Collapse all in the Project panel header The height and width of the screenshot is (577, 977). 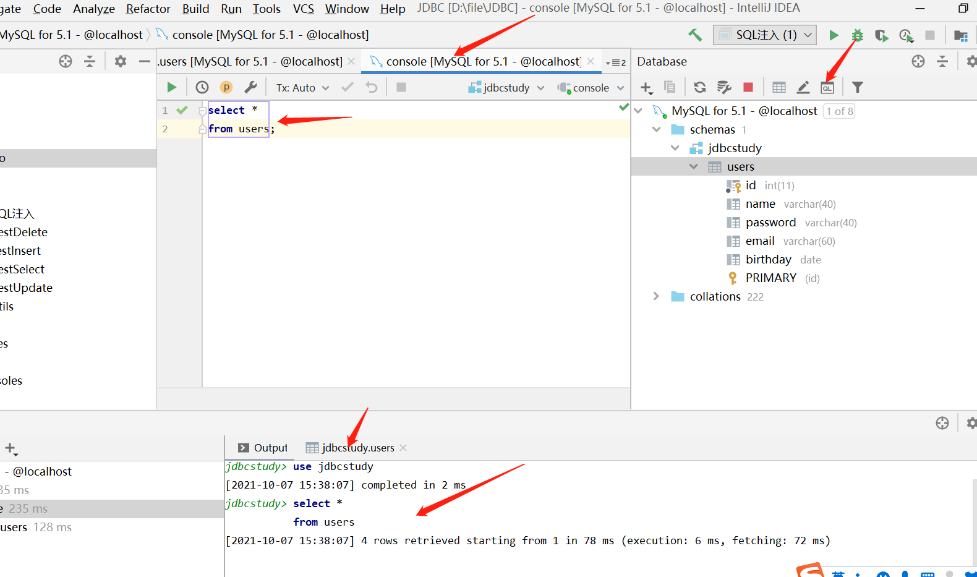tap(90, 61)
